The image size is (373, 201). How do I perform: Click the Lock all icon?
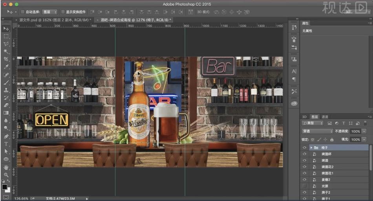[x=332, y=139]
